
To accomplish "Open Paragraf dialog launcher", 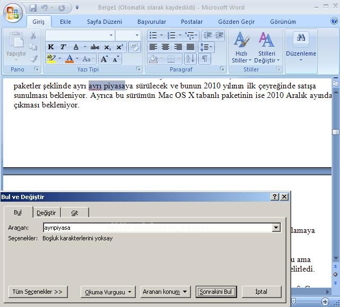I will point(222,69).
